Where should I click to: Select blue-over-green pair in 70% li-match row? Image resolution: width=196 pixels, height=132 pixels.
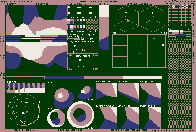pos(69,28)
